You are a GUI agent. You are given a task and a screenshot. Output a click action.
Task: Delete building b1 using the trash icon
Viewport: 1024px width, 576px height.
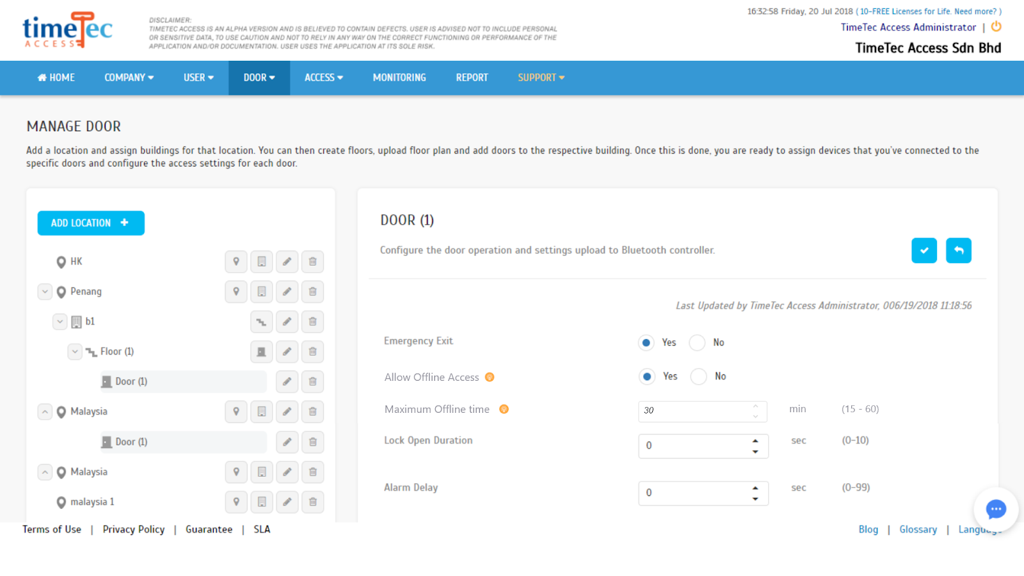point(313,321)
